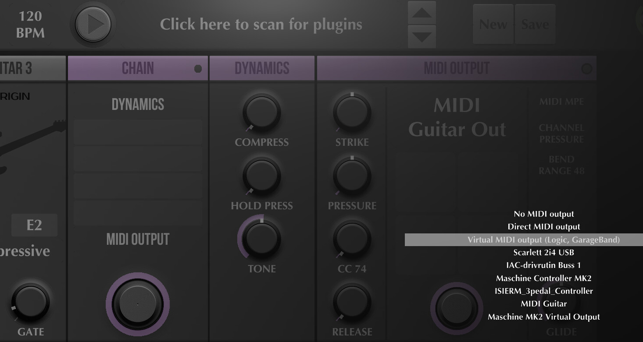Viewport: 643px width, 342px height.
Task: Click the up arrow preset stepper
Action: tap(422, 13)
